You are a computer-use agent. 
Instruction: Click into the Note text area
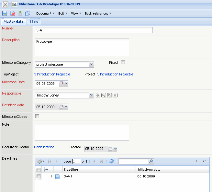tap(82, 131)
